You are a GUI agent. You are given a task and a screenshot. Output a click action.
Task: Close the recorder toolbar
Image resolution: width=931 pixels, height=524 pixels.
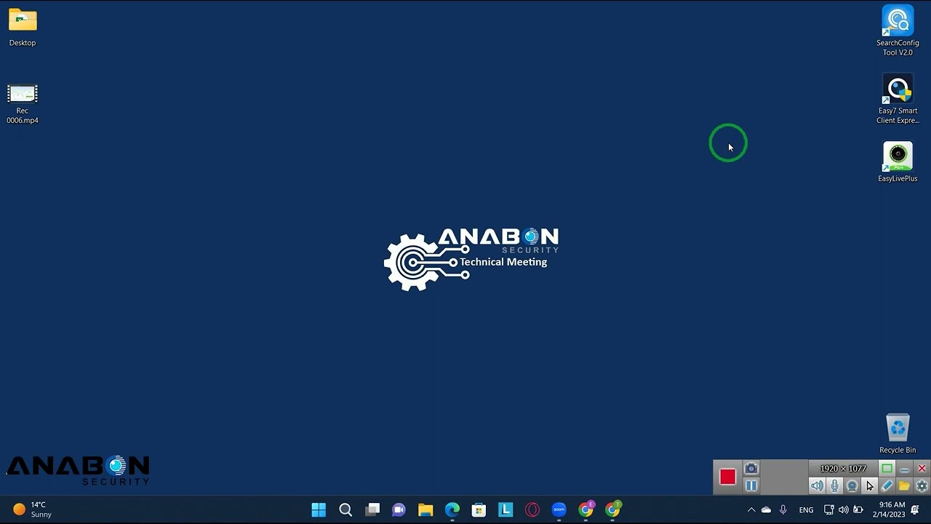point(922,469)
